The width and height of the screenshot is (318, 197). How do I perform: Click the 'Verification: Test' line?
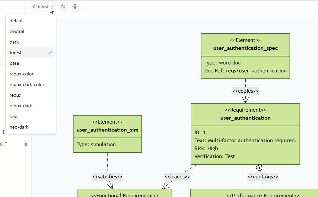(x=215, y=156)
